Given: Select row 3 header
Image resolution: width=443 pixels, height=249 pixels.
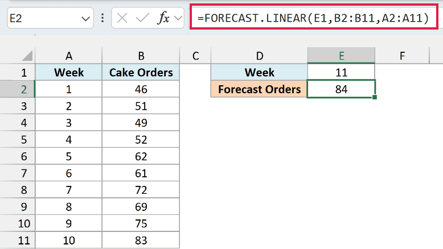Looking at the screenshot, I should point(18,106).
